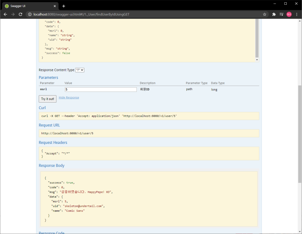Click the msrl parameter name

(43, 89)
